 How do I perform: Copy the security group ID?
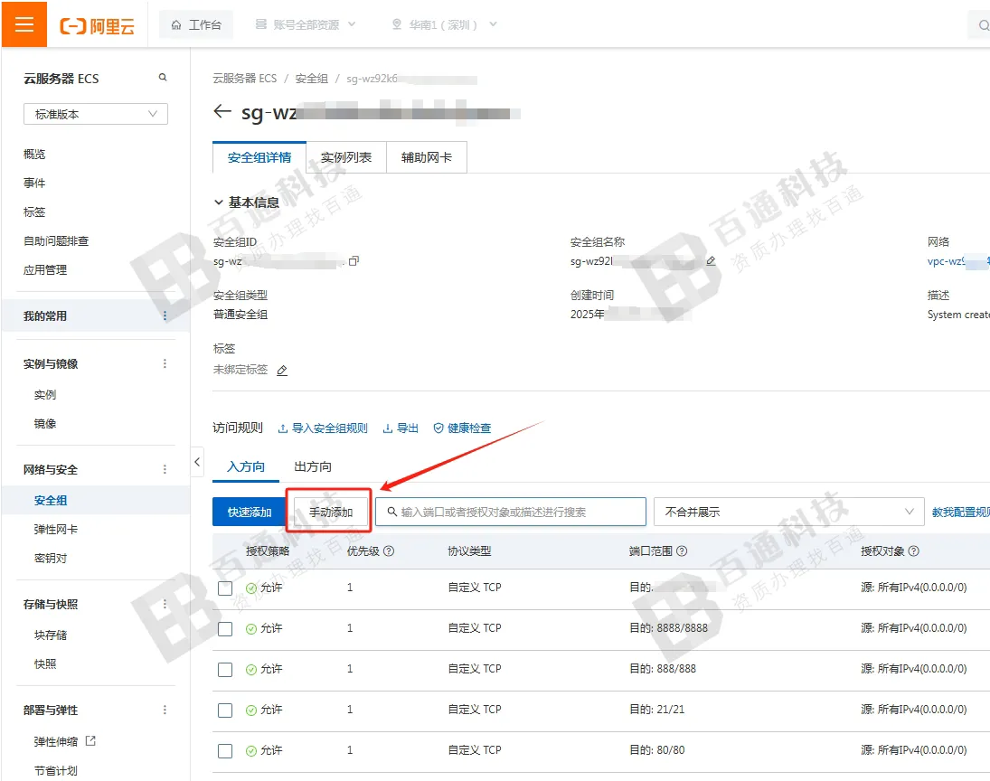click(354, 260)
